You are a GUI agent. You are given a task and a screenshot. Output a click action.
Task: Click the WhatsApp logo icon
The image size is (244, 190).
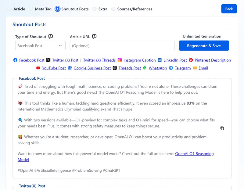145,68
